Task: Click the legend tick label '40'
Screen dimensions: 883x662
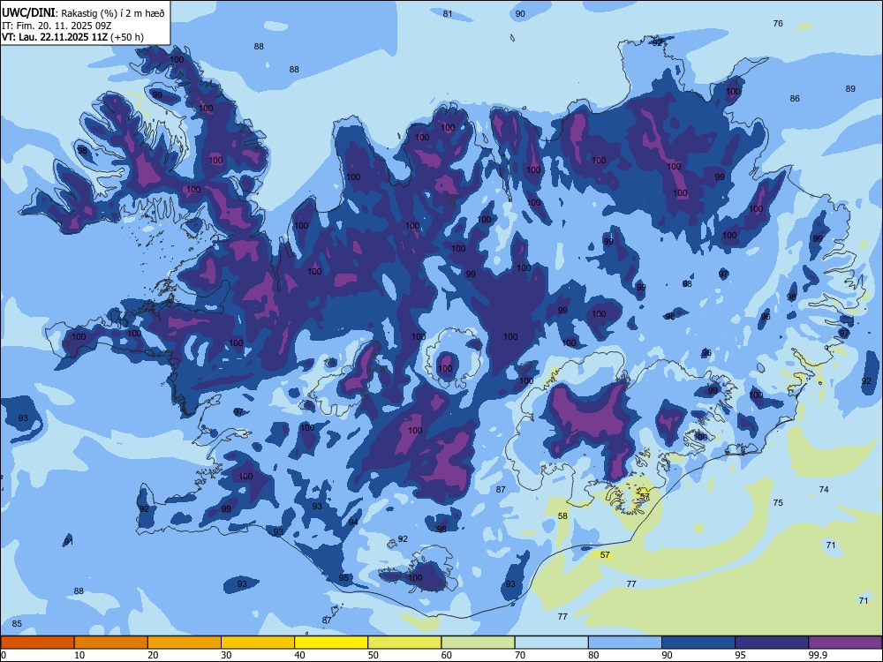Action: (x=300, y=655)
